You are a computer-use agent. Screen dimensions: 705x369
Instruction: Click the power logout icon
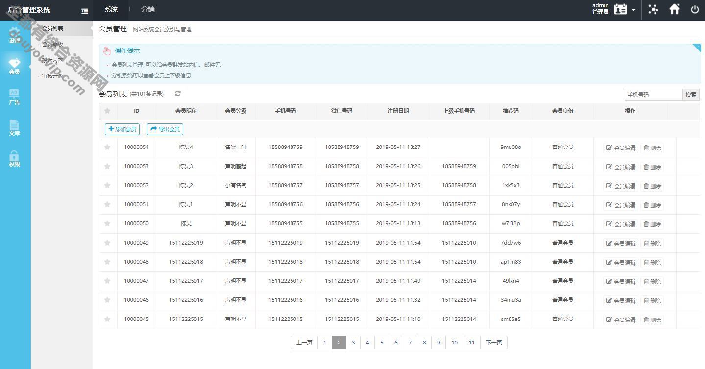click(695, 9)
